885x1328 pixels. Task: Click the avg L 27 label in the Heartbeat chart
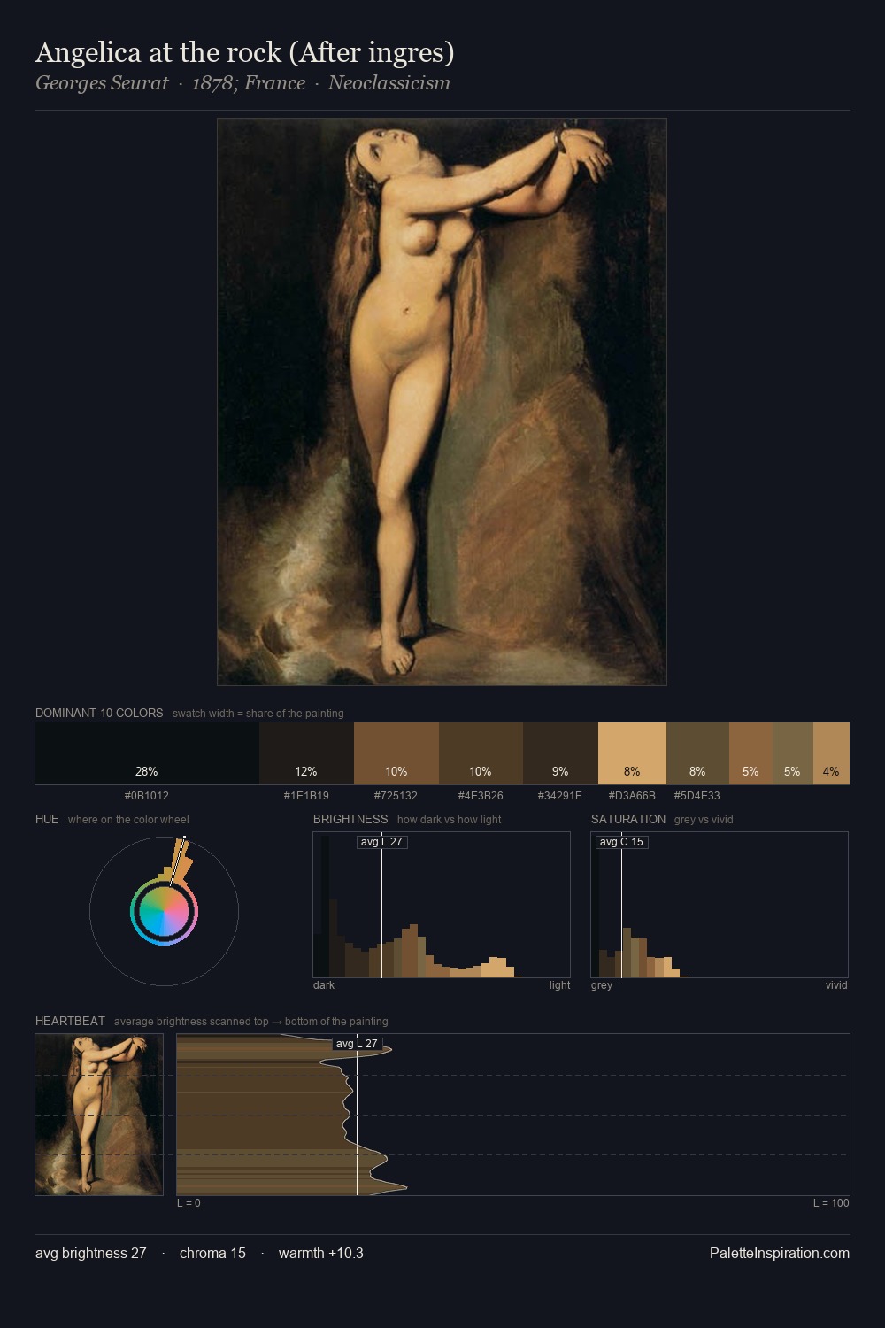pyautogui.click(x=357, y=1044)
